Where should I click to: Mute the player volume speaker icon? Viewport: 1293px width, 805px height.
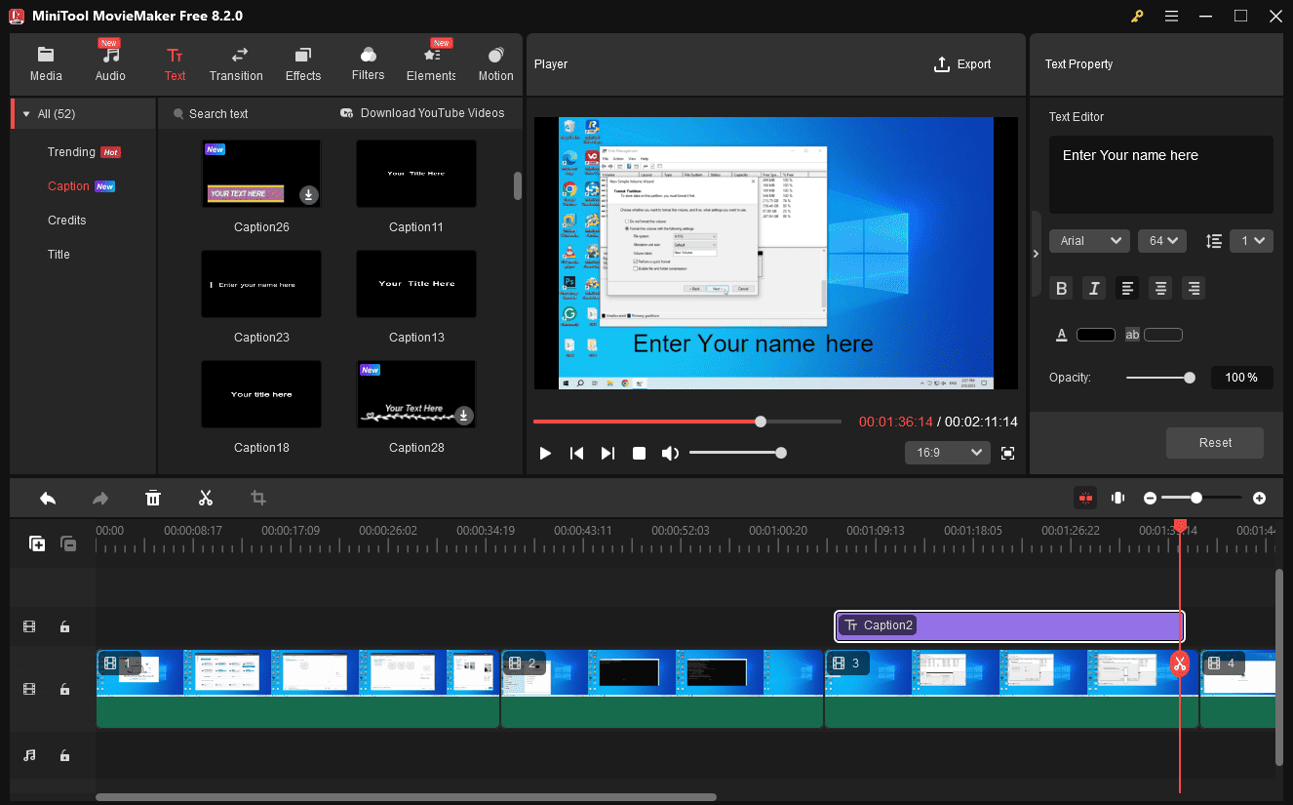tap(670, 454)
